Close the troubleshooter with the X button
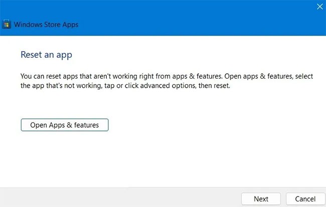 tap(319, 7)
